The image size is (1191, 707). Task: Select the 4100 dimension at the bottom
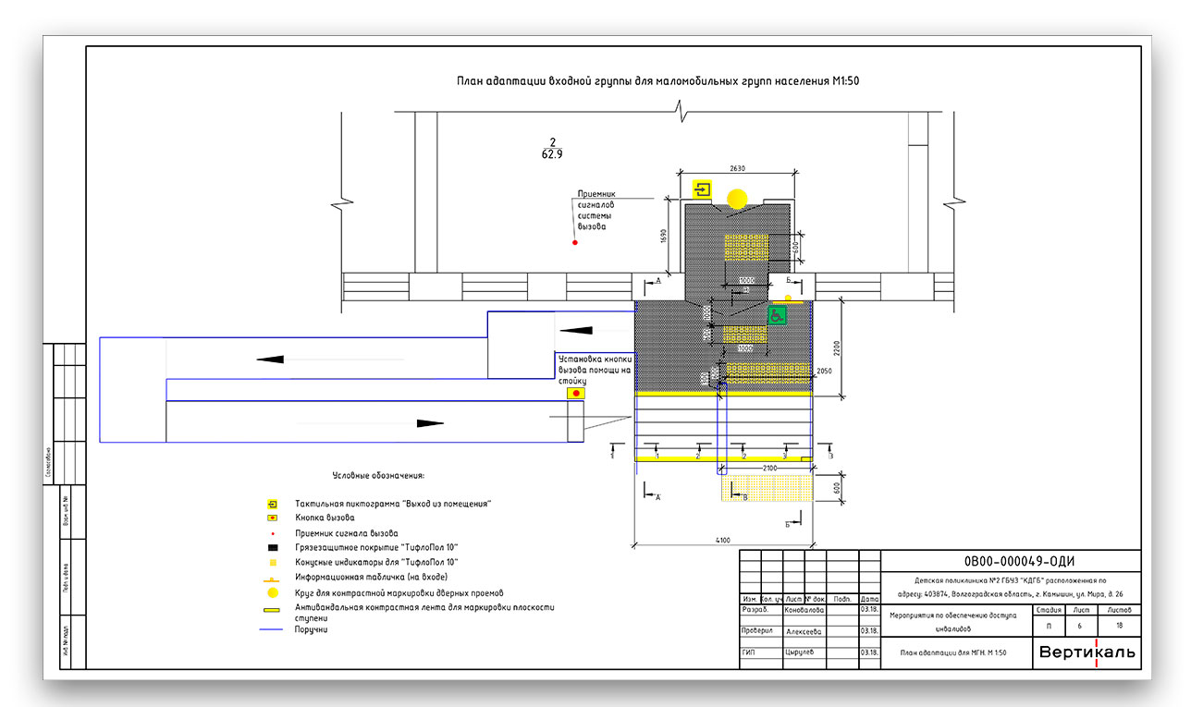723,541
